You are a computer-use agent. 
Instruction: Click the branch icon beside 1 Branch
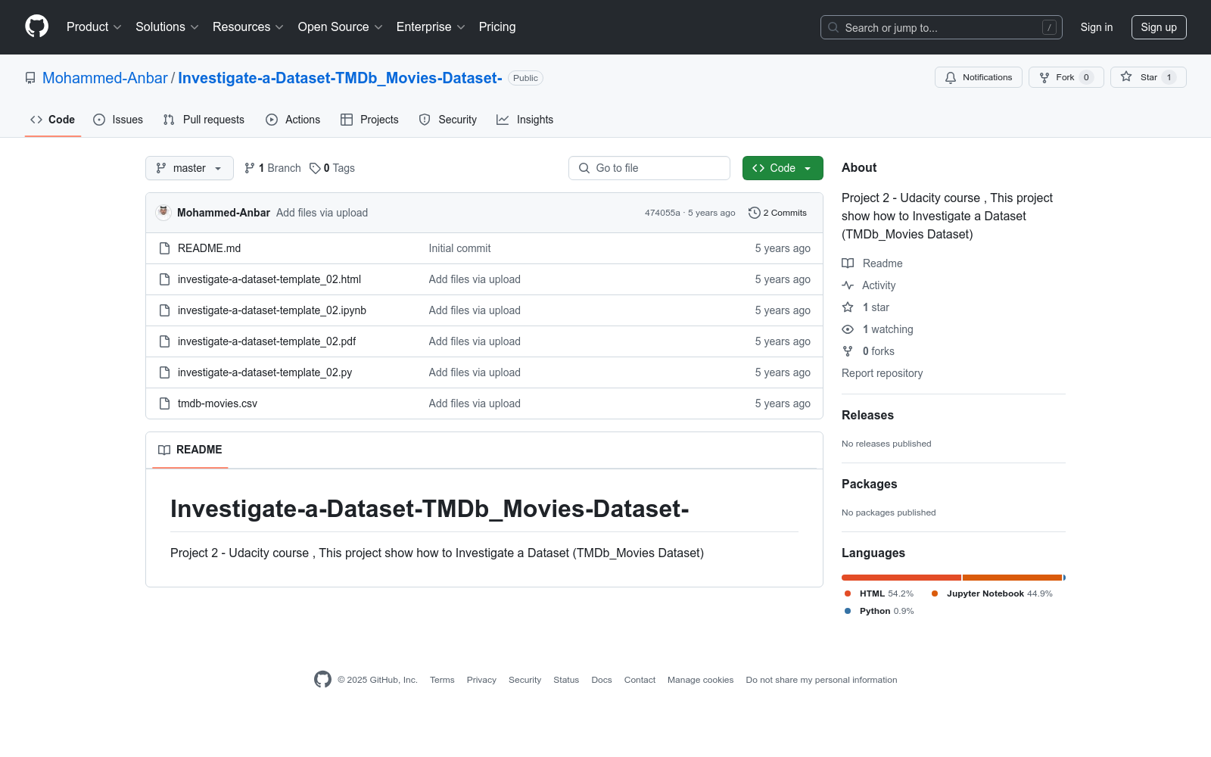point(250,168)
